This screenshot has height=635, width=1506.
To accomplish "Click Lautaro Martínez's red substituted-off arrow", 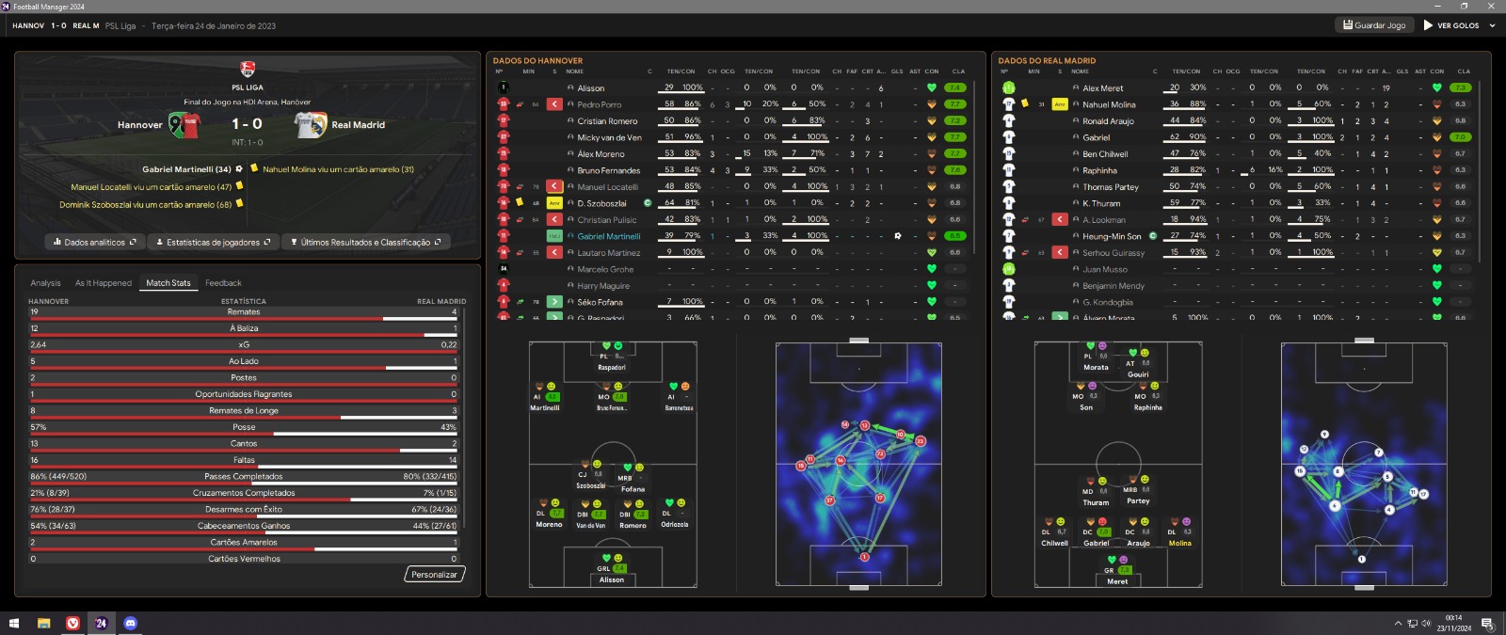I will point(554,252).
